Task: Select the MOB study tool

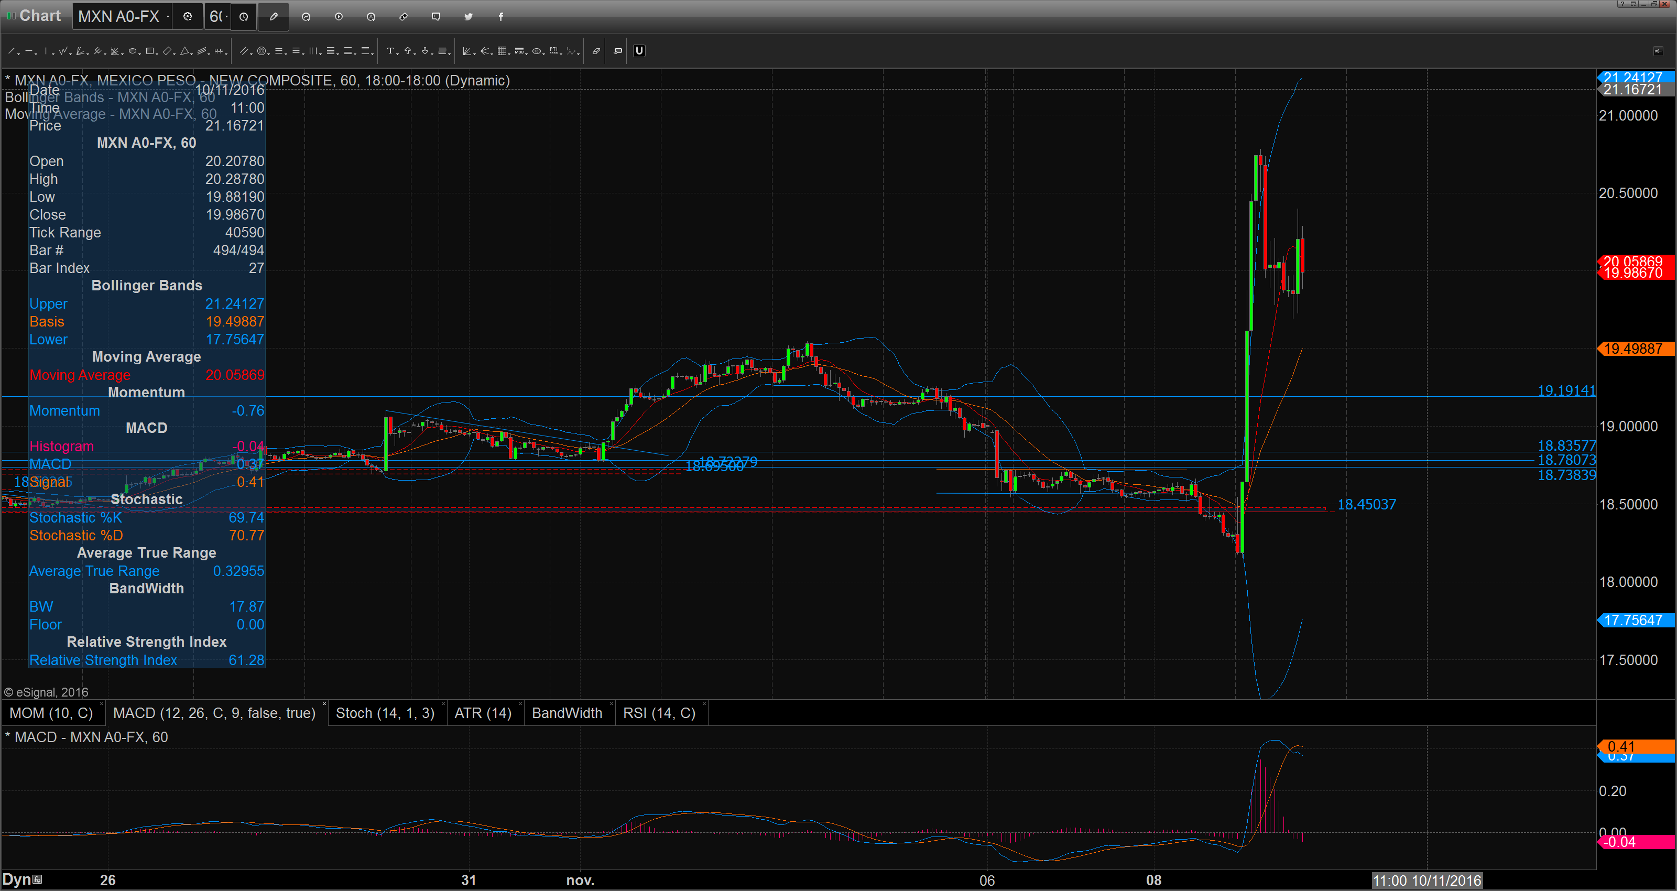Action: coord(519,51)
